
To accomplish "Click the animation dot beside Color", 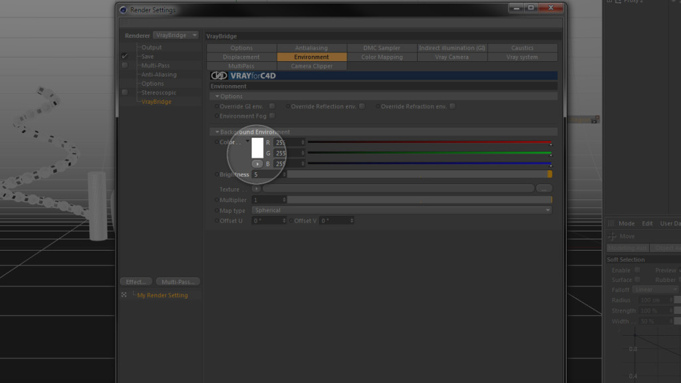I will (x=216, y=142).
